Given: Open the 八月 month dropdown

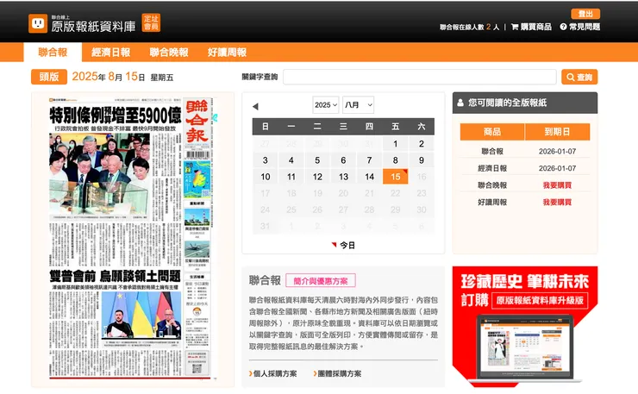Looking at the screenshot, I should (358, 105).
